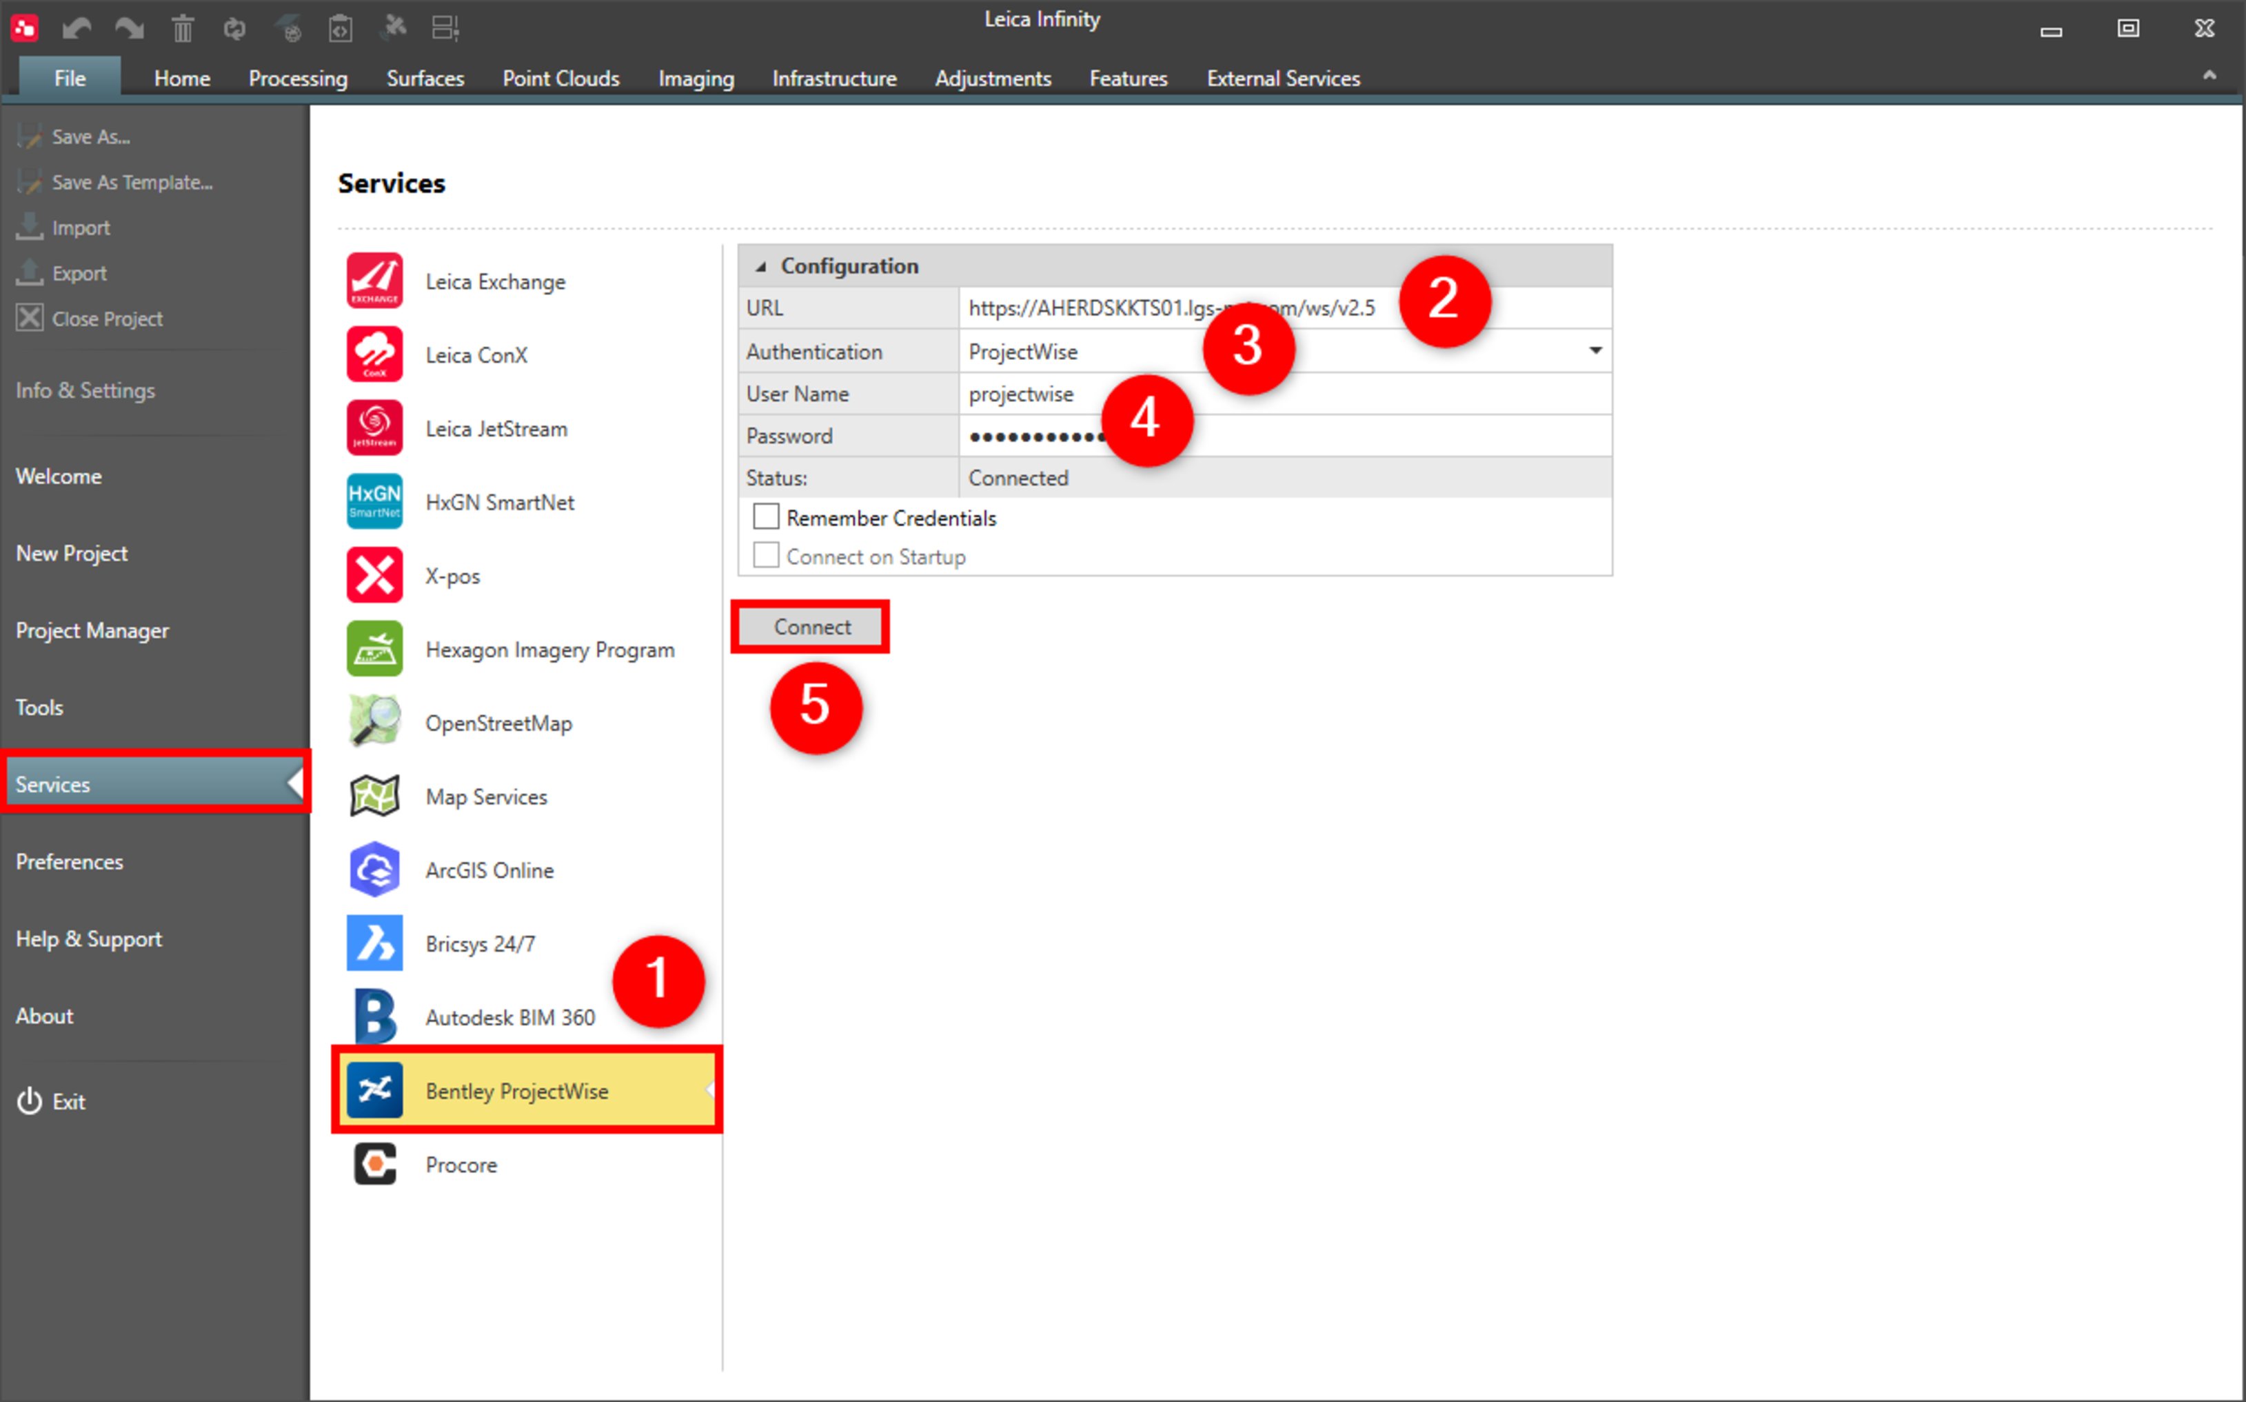Collapse the Configuration section triangle

point(761,267)
